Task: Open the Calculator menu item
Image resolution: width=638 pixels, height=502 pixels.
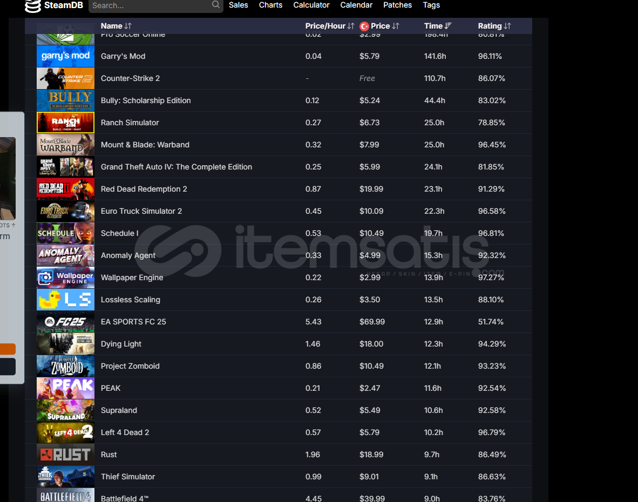Action: 311,5
